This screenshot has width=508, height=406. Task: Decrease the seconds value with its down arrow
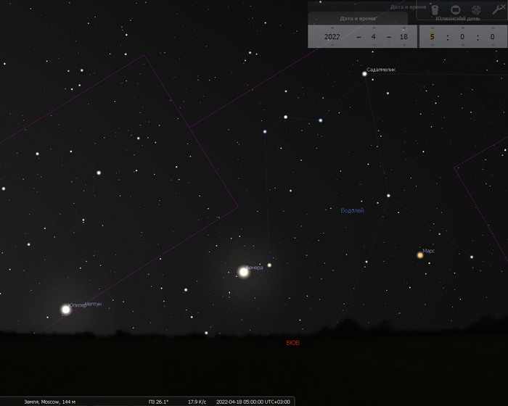pos(493,45)
